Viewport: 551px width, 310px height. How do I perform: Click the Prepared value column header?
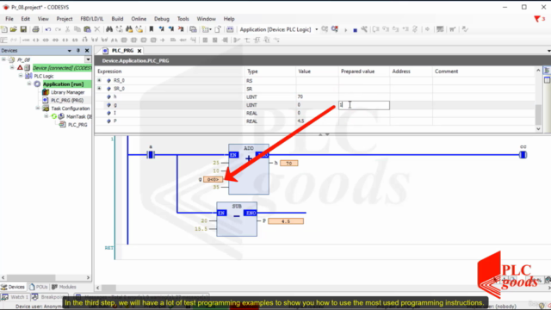pyautogui.click(x=358, y=71)
